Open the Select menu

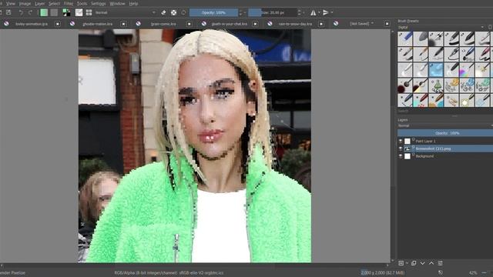[x=54, y=3]
